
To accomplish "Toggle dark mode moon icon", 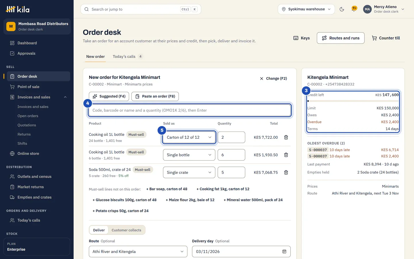I will tap(342, 9).
